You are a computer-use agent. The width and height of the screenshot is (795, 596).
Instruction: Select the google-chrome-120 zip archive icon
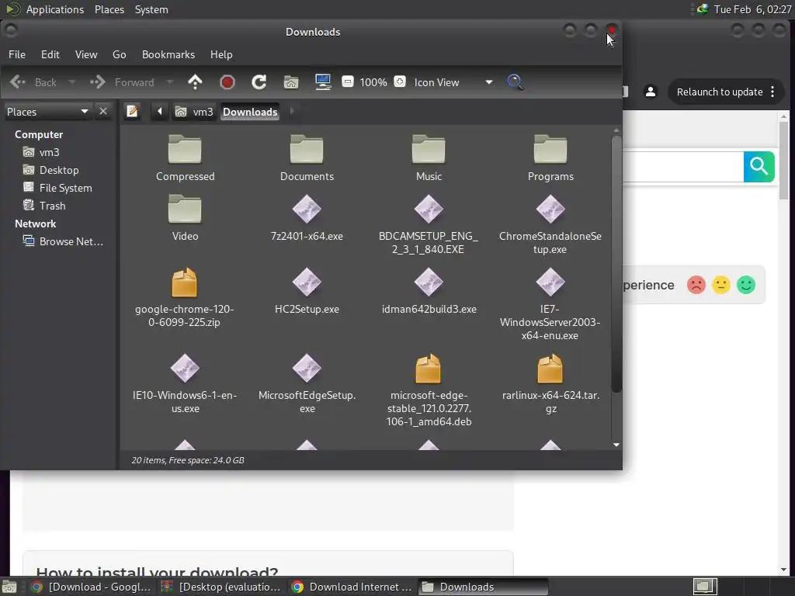tap(184, 282)
